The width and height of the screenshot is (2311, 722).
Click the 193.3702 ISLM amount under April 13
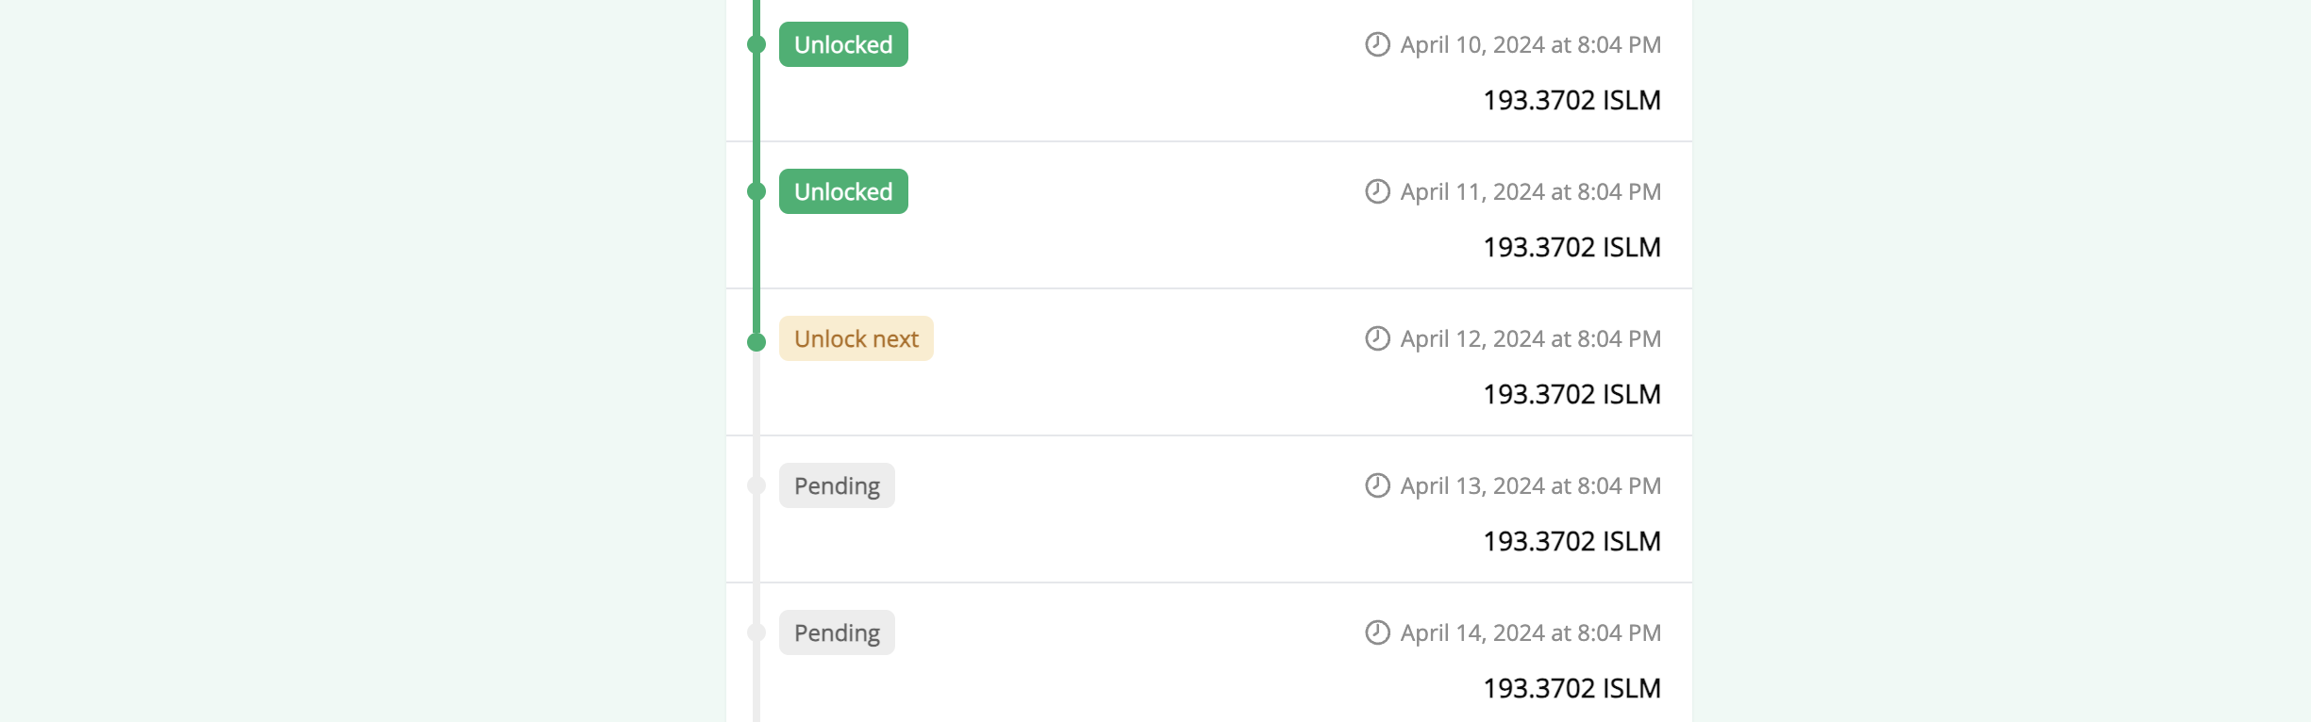tap(1571, 541)
